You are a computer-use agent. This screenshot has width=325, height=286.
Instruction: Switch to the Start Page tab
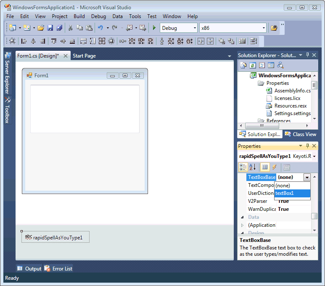[x=84, y=56]
